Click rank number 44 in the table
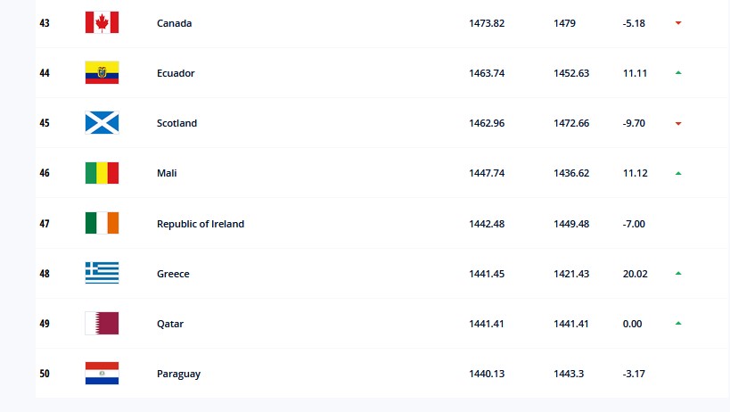 [45, 73]
